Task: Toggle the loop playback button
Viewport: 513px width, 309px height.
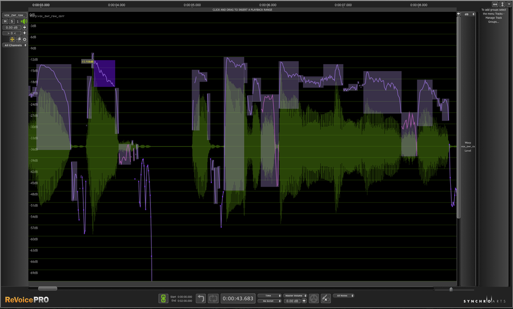Action: 214,298
